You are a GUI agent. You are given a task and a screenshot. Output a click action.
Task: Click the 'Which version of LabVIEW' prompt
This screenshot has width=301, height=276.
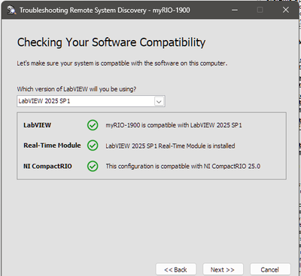coord(77,89)
